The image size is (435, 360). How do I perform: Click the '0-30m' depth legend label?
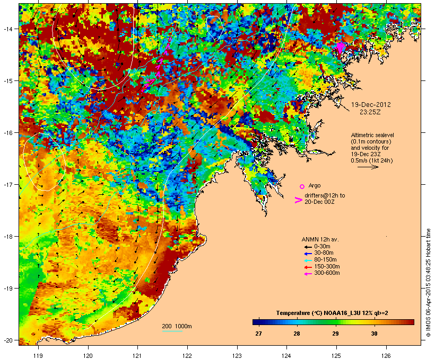pyautogui.click(x=322, y=247)
